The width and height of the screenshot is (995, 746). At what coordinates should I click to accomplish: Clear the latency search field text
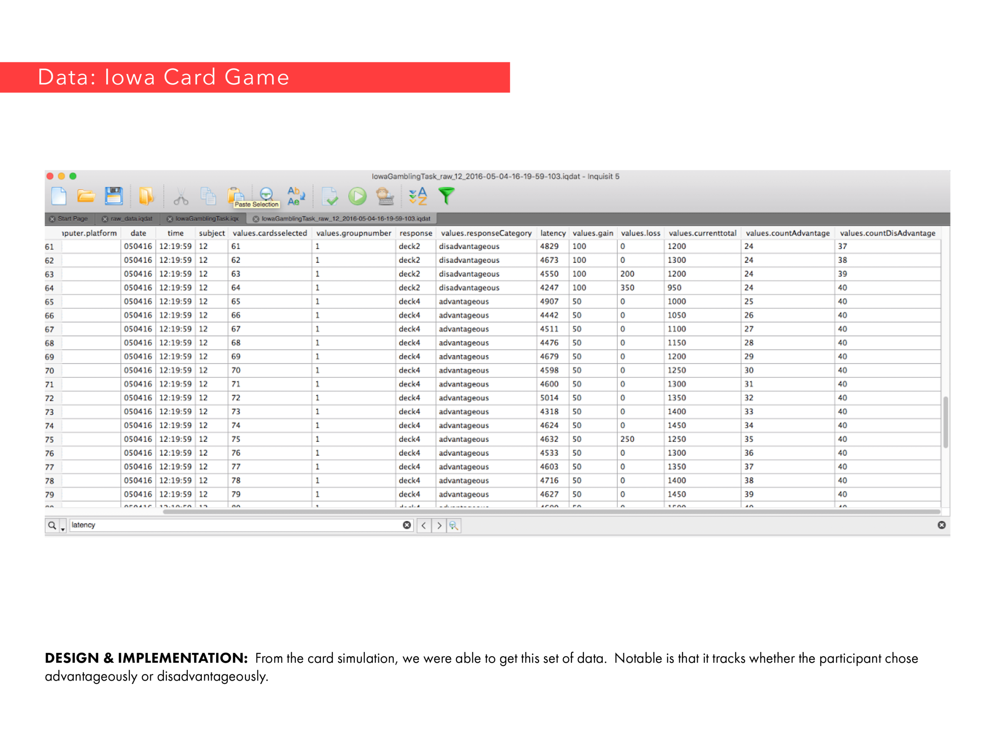(x=407, y=525)
